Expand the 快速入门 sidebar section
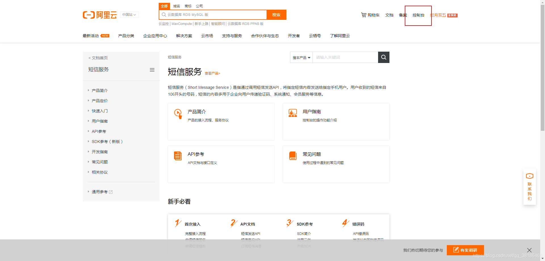Viewport: 545px width, 261px height. click(x=99, y=111)
